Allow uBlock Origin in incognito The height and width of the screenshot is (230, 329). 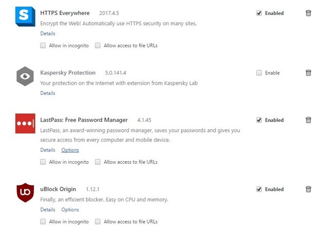[x=43, y=222]
